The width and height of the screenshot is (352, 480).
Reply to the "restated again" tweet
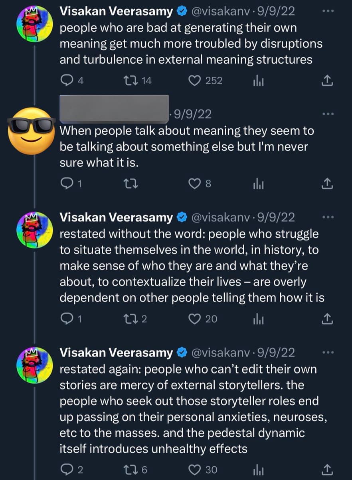[65, 470]
